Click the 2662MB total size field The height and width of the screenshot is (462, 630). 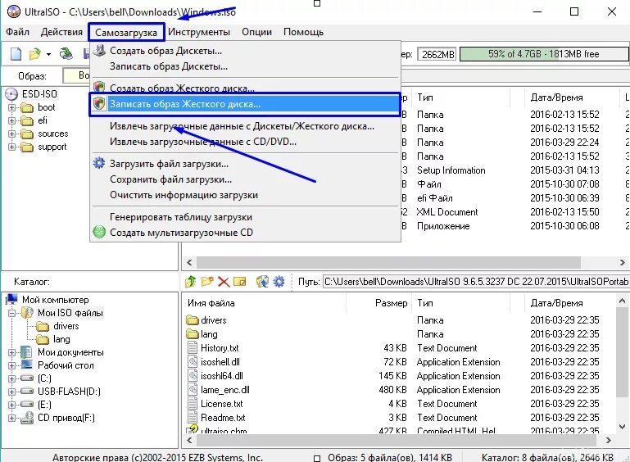pyautogui.click(x=437, y=54)
